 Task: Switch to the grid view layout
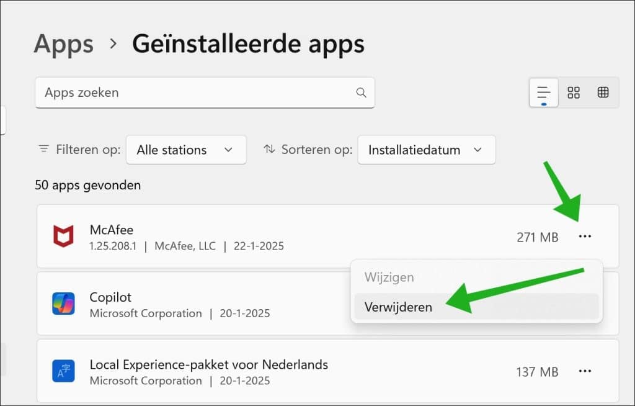[x=574, y=92]
